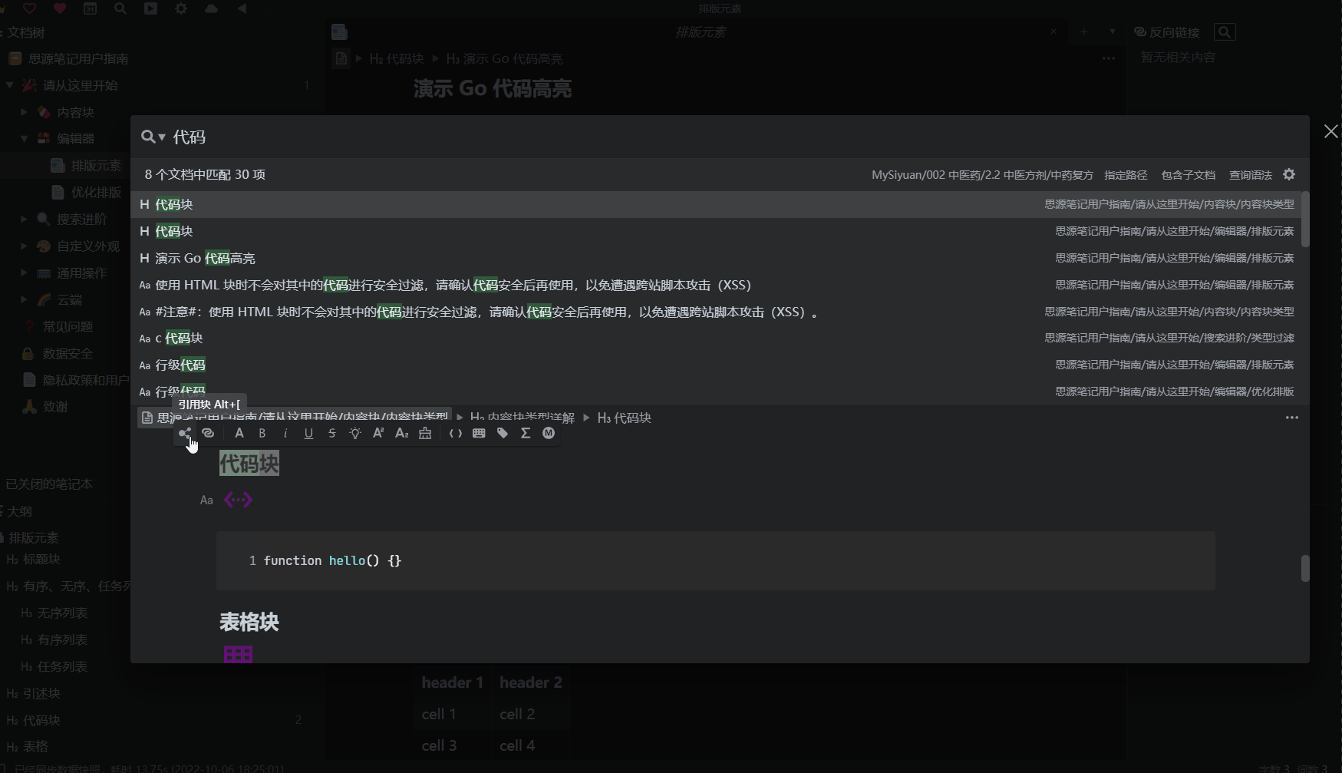The height and width of the screenshot is (773, 1342).
Task: Apply strikethrough formatting
Action: tap(331, 432)
